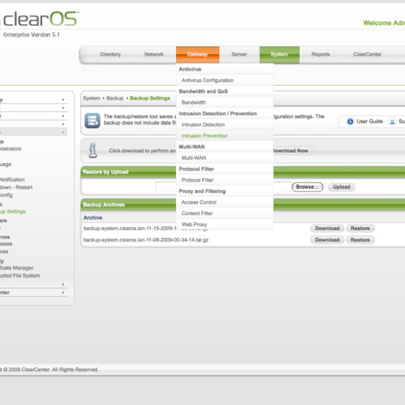
Task: Open the User Guide link
Action: (370, 121)
